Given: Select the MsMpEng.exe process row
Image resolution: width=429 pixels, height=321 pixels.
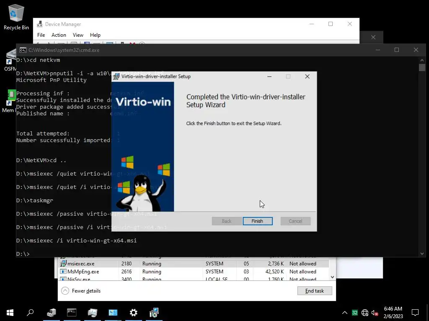Looking at the screenshot, I should pyautogui.click(x=194, y=272).
